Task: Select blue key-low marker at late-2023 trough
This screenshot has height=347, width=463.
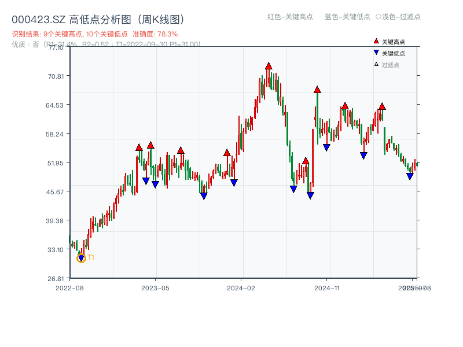Action: coord(204,196)
